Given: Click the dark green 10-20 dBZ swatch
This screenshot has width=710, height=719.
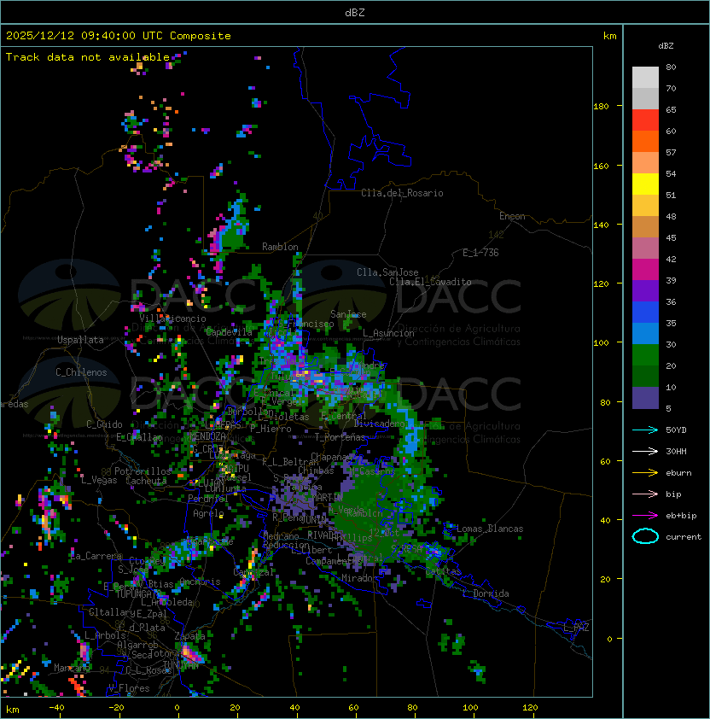Looking at the screenshot, I should pyautogui.click(x=645, y=376).
